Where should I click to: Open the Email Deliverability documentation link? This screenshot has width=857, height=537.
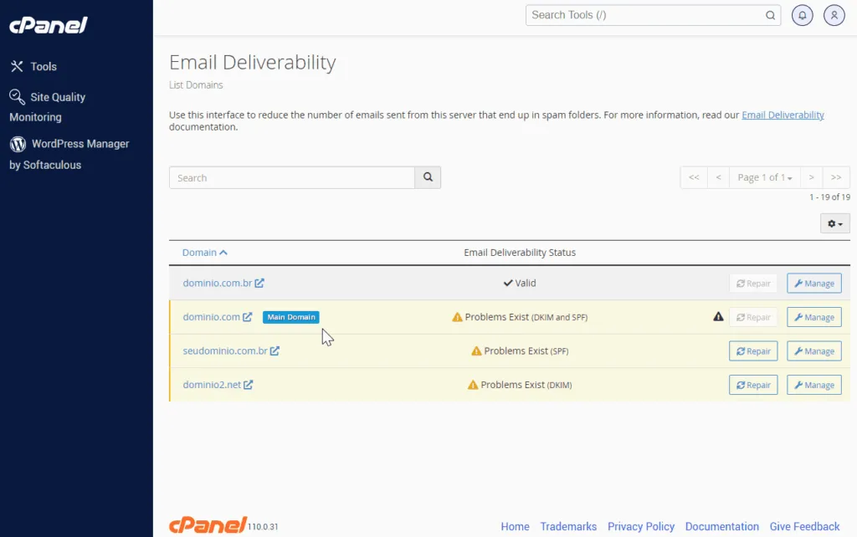[783, 115]
